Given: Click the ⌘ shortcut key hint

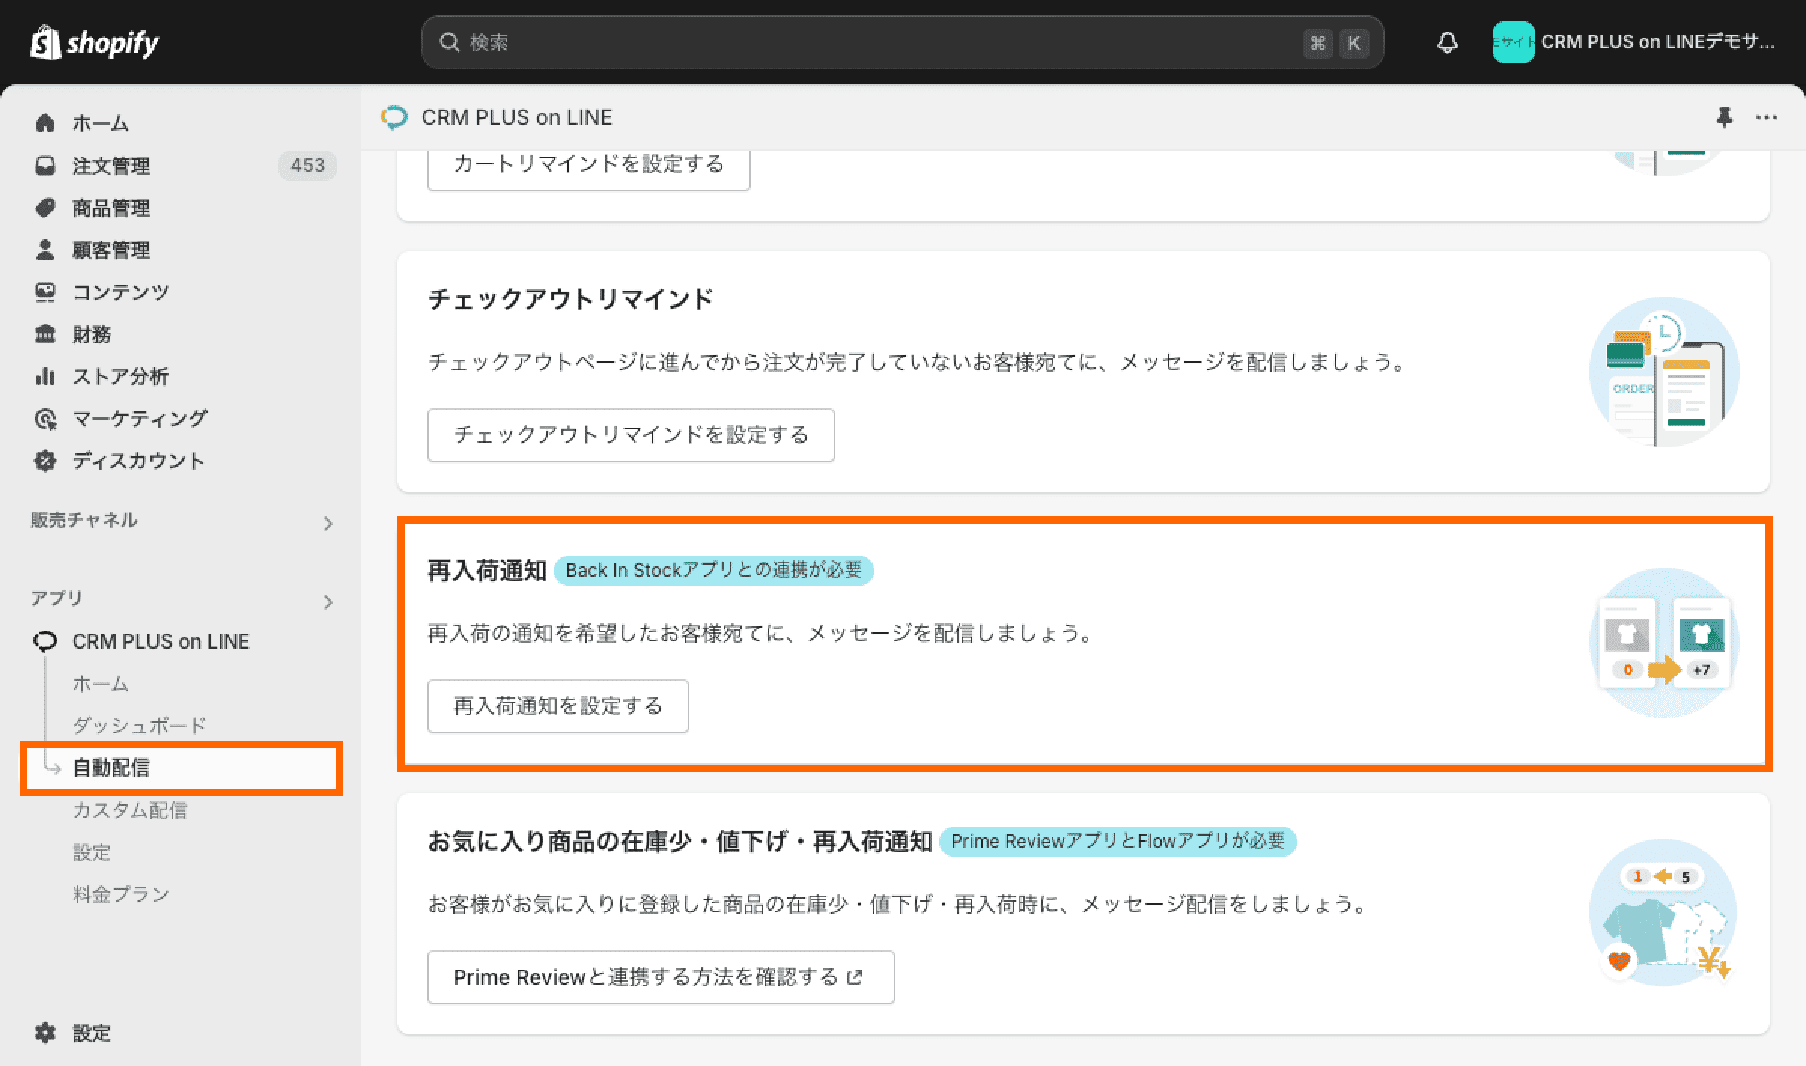Looking at the screenshot, I should coord(1318,43).
